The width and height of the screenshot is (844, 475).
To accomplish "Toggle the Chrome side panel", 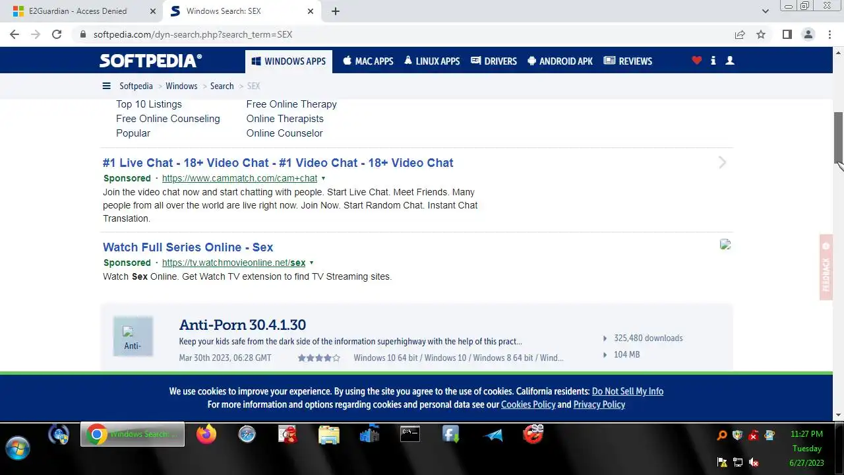I will [x=787, y=34].
